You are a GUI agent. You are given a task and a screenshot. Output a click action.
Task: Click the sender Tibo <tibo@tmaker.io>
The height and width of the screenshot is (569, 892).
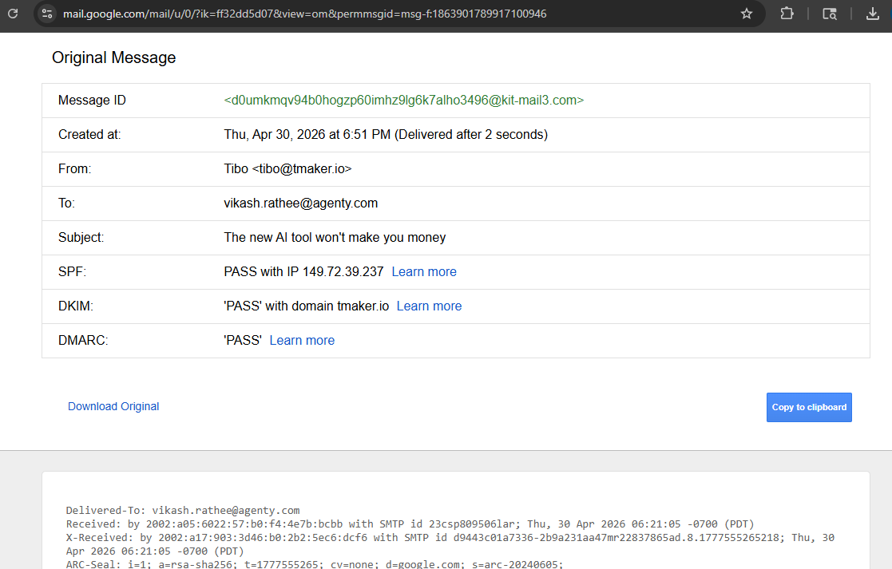pos(287,169)
